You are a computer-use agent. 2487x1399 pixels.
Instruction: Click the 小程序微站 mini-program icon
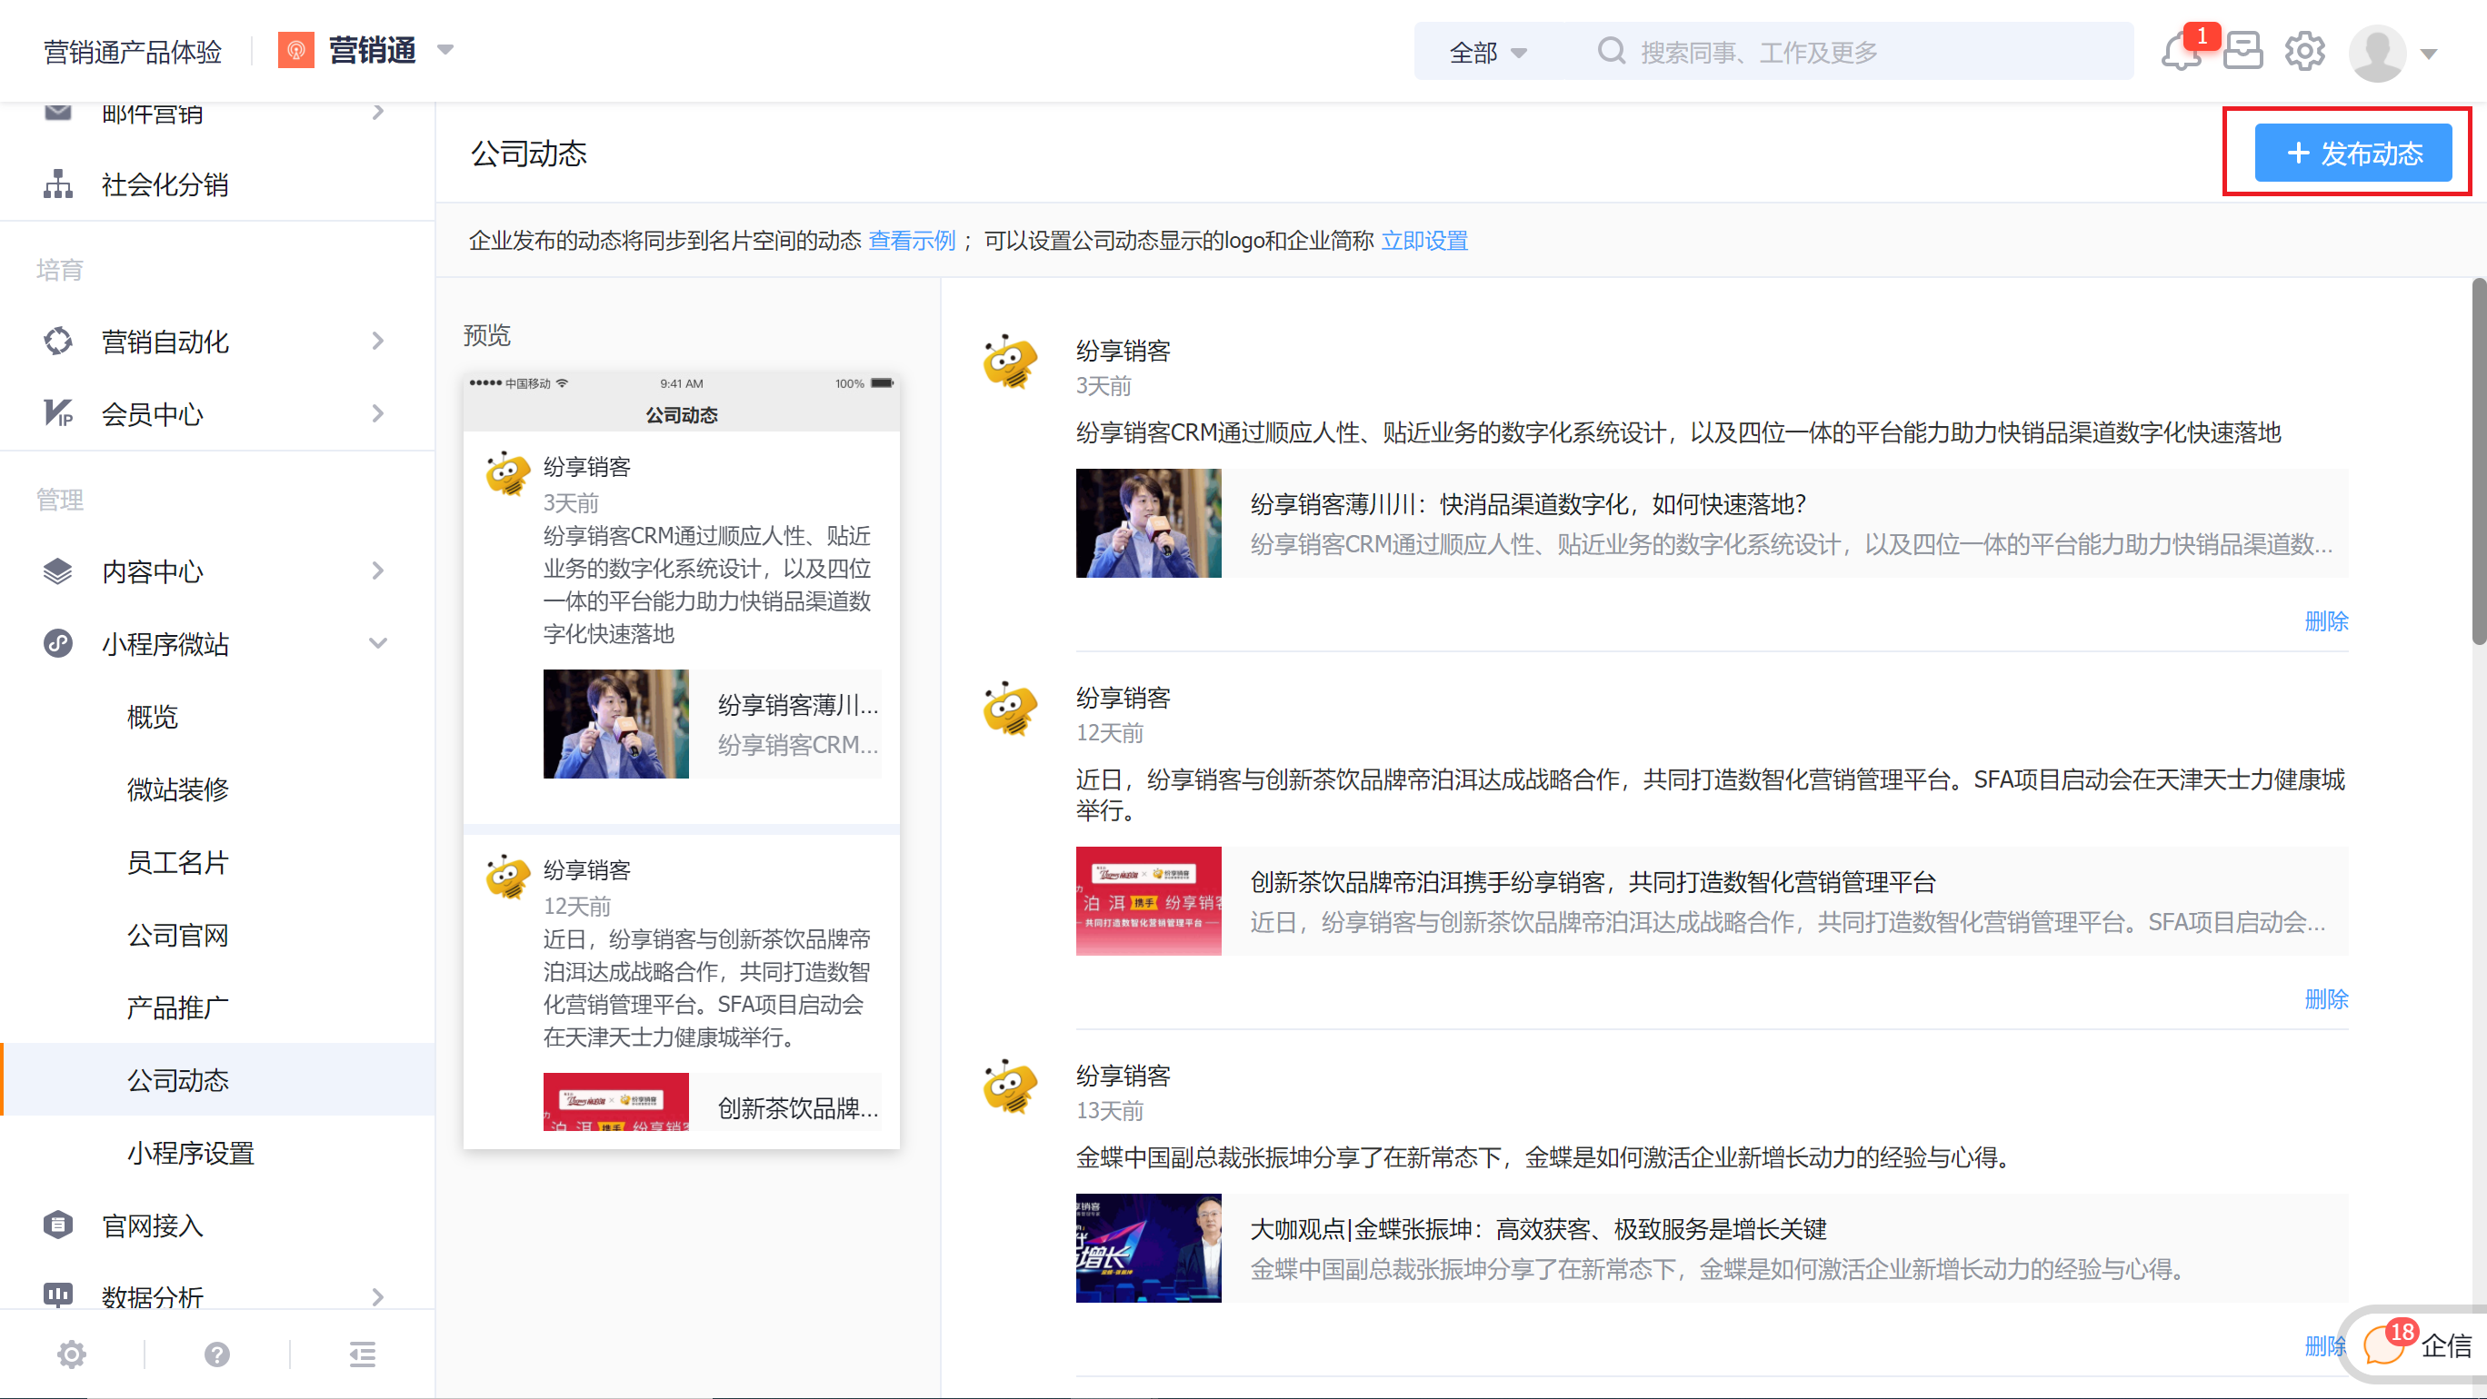click(x=58, y=643)
